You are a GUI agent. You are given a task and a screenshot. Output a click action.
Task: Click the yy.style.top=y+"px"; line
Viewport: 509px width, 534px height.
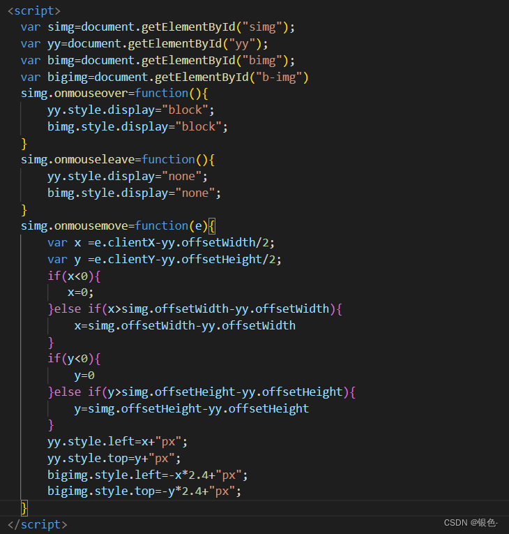(x=114, y=459)
